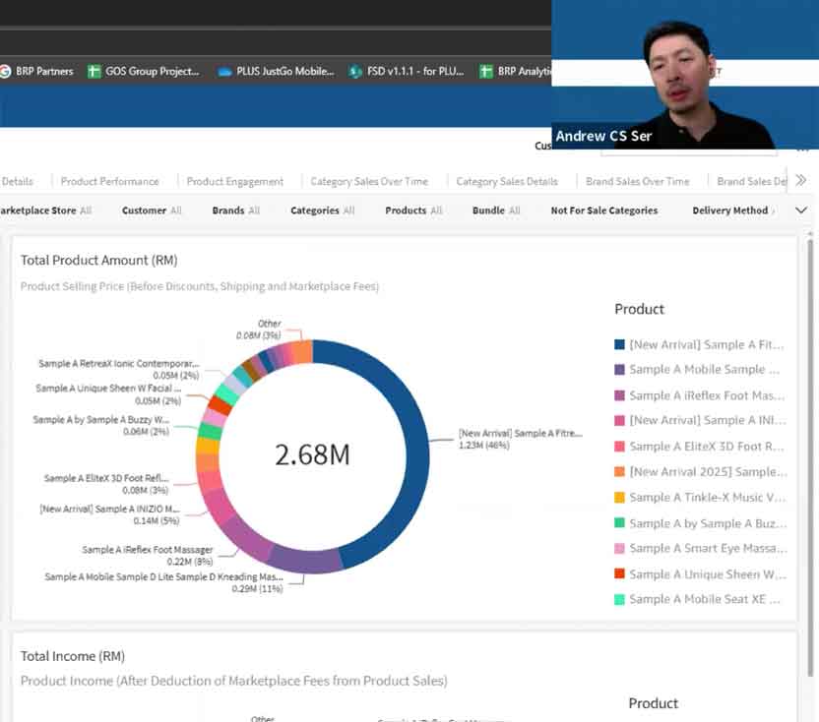
Task: Open the Products filter dropdown
Action: 413,211
